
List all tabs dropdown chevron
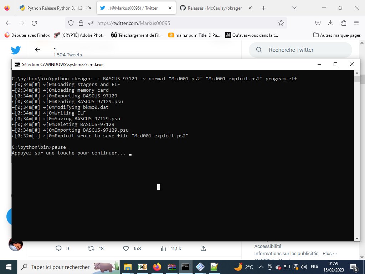pos(294,8)
